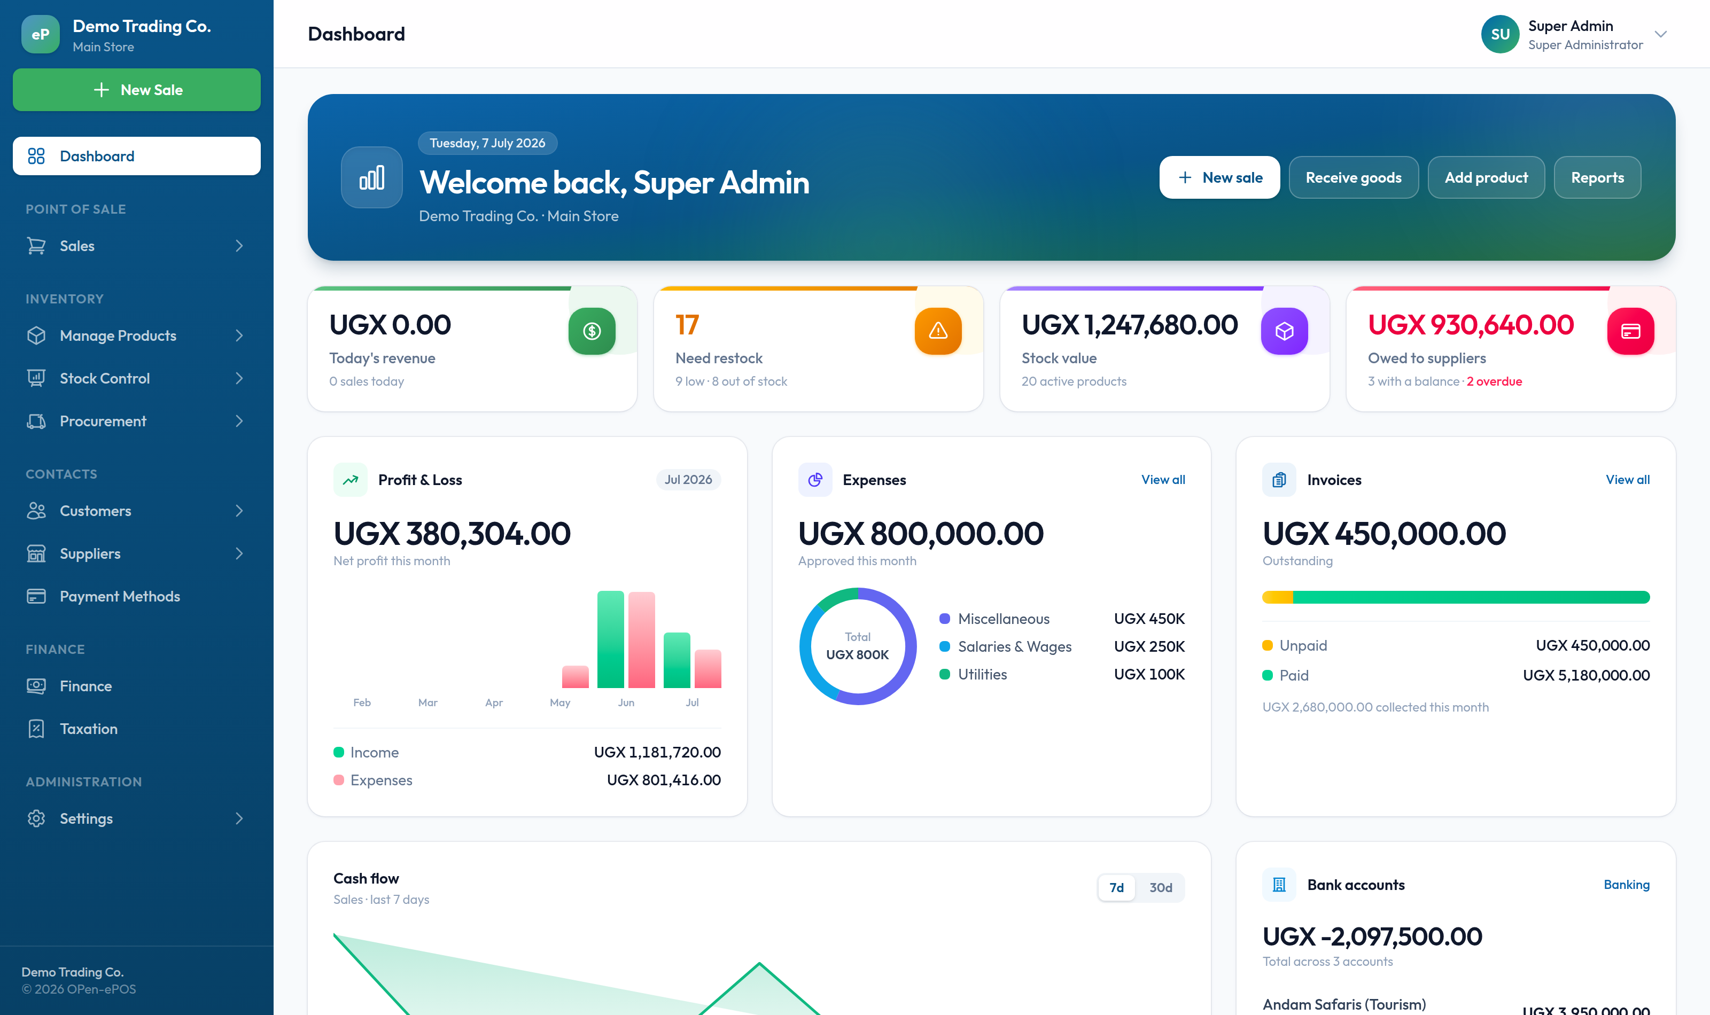The height and width of the screenshot is (1015, 1710).
Task: Click the eP company logo icon
Action: pyautogui.click(x=41, y=34)
